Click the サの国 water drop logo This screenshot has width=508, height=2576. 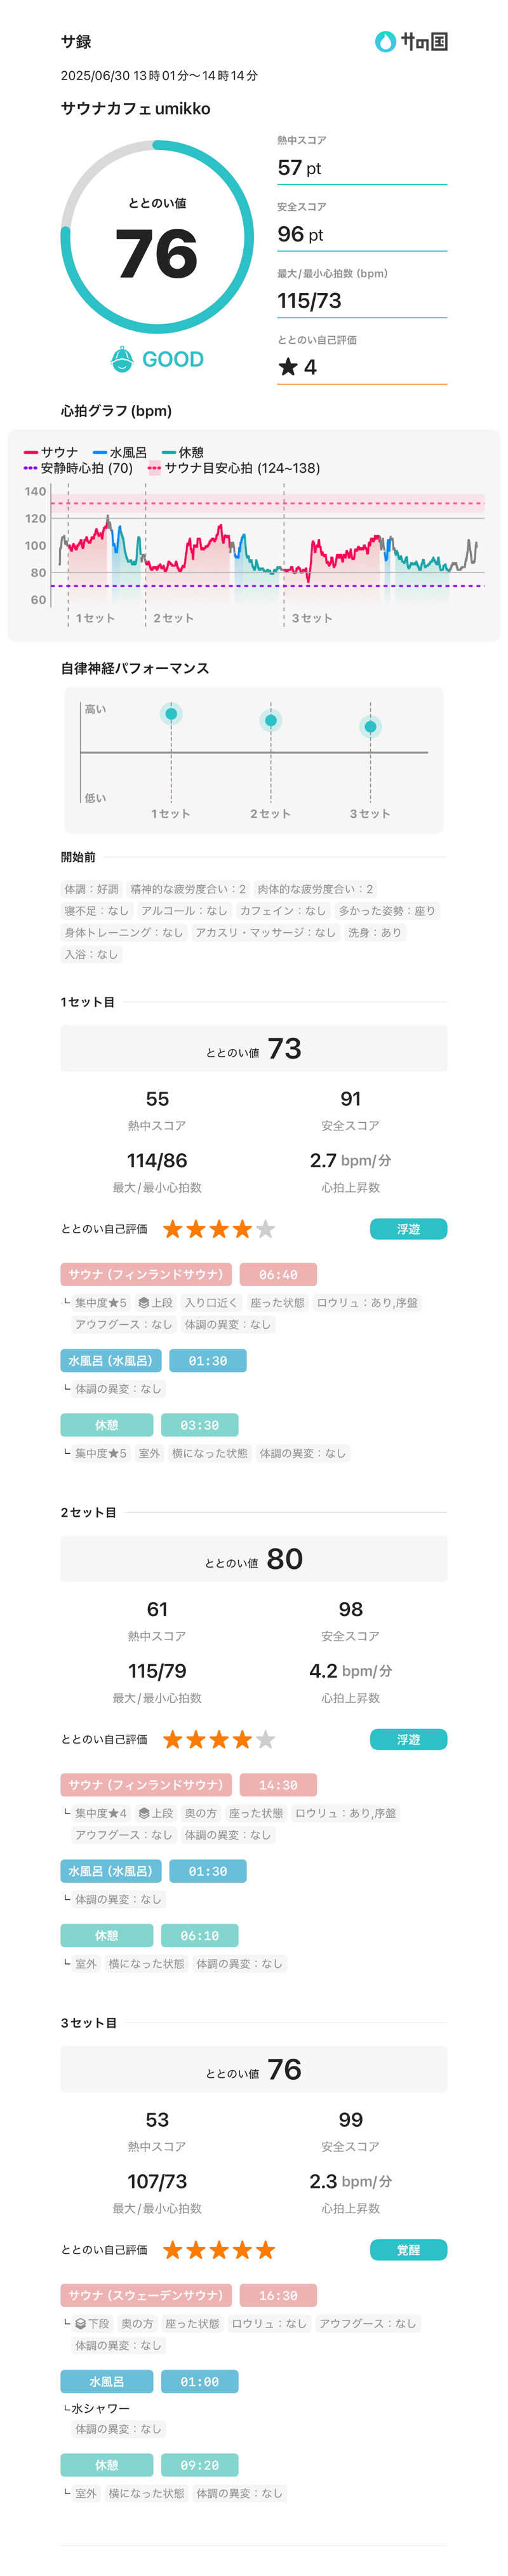pyautogui.click(x=384, y=41)
